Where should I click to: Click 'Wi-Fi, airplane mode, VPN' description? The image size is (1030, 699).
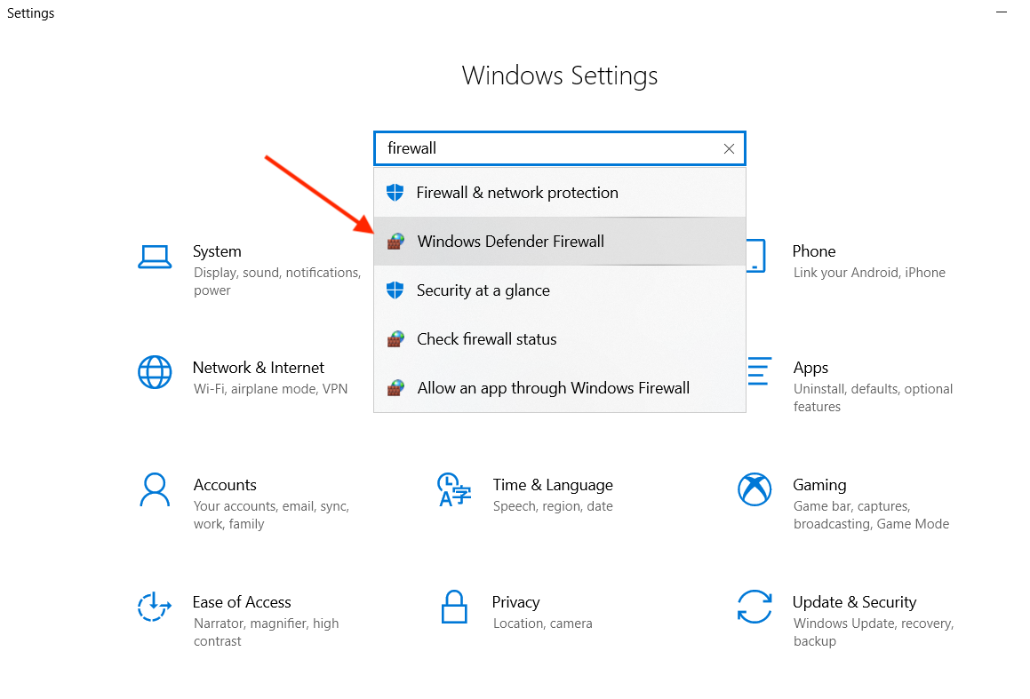[x=271, y=389]
